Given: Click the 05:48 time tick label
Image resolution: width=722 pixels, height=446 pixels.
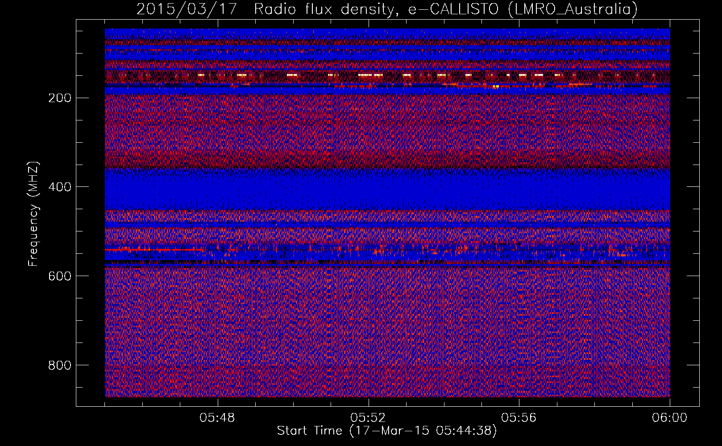Looking at the screenshot, I should tap(217, 418).
